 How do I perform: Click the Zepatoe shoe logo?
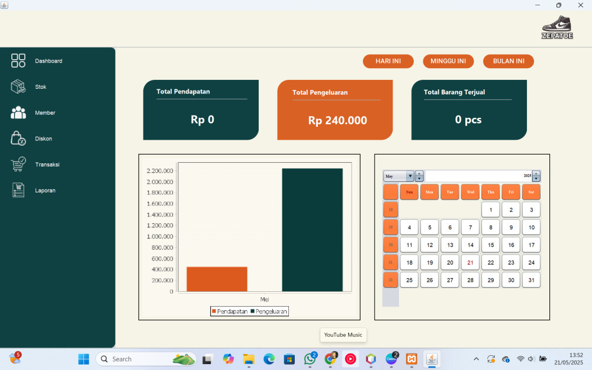[557, 27]
